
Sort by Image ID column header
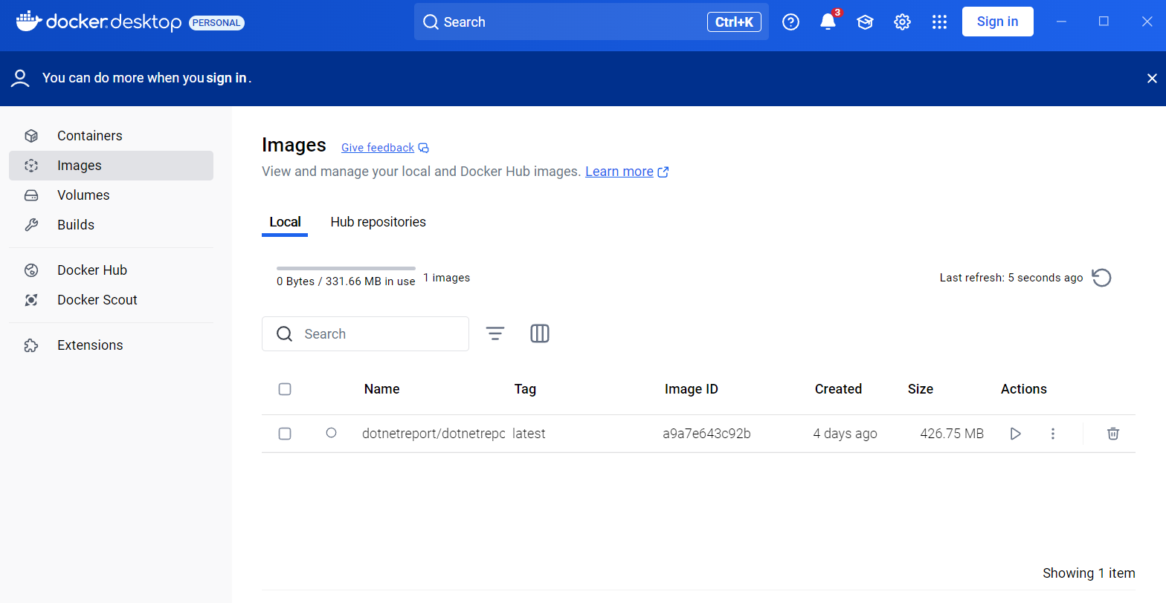tap(692, 389)
